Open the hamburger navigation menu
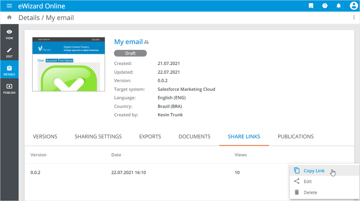The height and width of the screenshot is (201, 360). [x=9, y=6]
